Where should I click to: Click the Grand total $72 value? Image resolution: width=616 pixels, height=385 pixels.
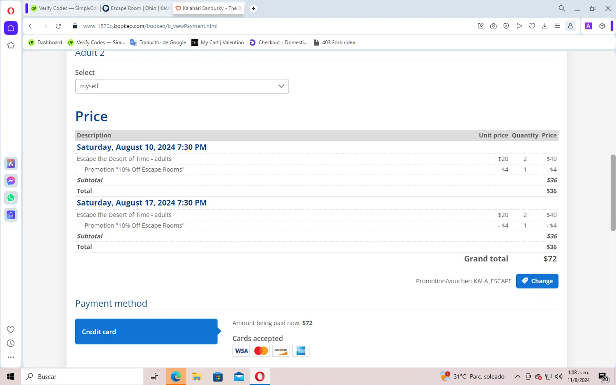(x=550, y=259)
